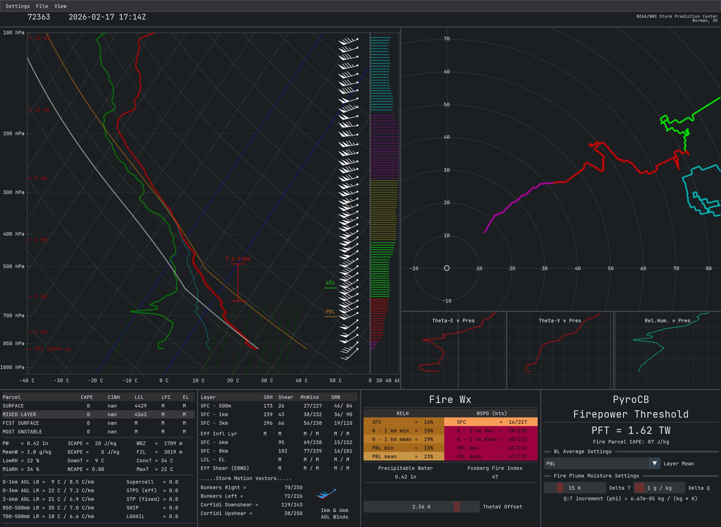Click the hodograph origin circle marker
This screenshot has height=527, width=721.
(447, 268)
